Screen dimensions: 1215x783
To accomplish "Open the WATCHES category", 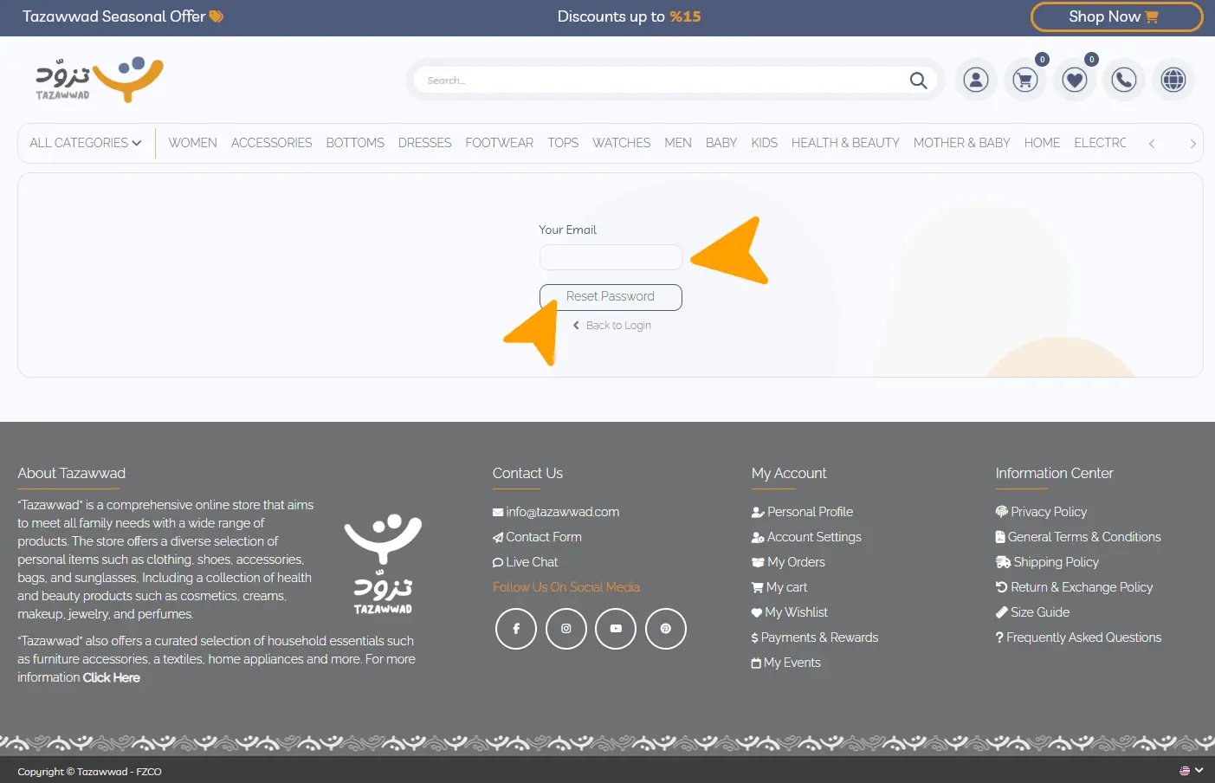I will click(621, 143).
